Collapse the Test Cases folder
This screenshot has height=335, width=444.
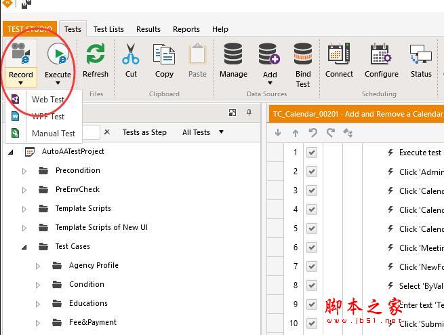(24, 247)
